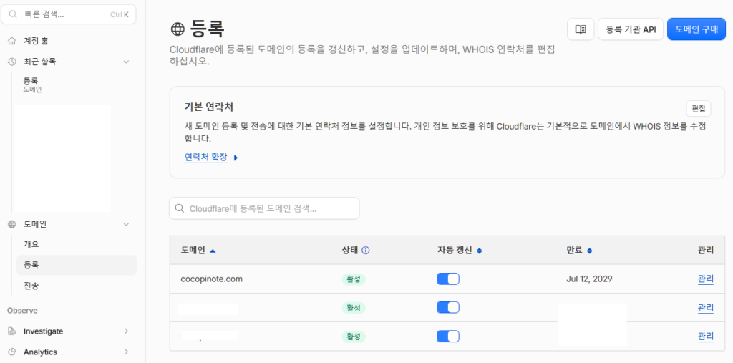This screenshot has width=733, height=363.
Task: Click the Jul 12, 2029 expiry date
Action: point(589,279)
